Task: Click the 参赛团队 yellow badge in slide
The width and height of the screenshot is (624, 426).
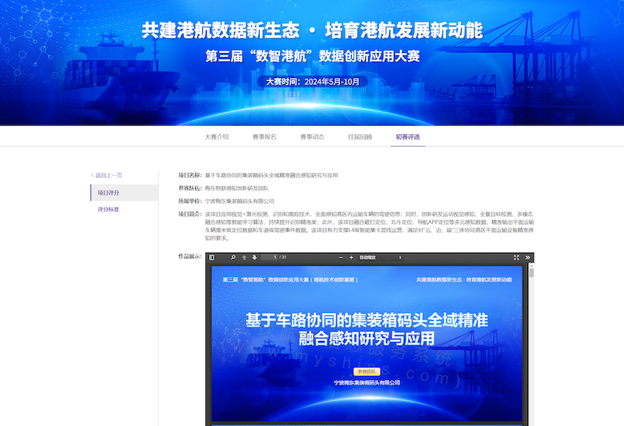Action: [367, 371]
